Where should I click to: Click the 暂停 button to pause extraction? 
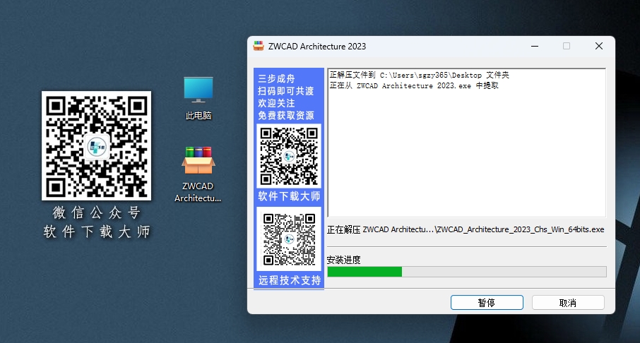click(x=487, y=303)
